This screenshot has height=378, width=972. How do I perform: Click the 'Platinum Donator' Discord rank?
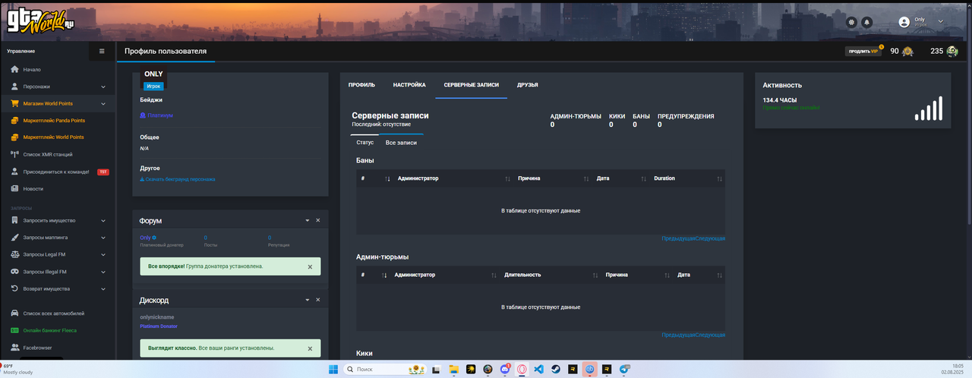pyautogui.click(x=158, y=326)
